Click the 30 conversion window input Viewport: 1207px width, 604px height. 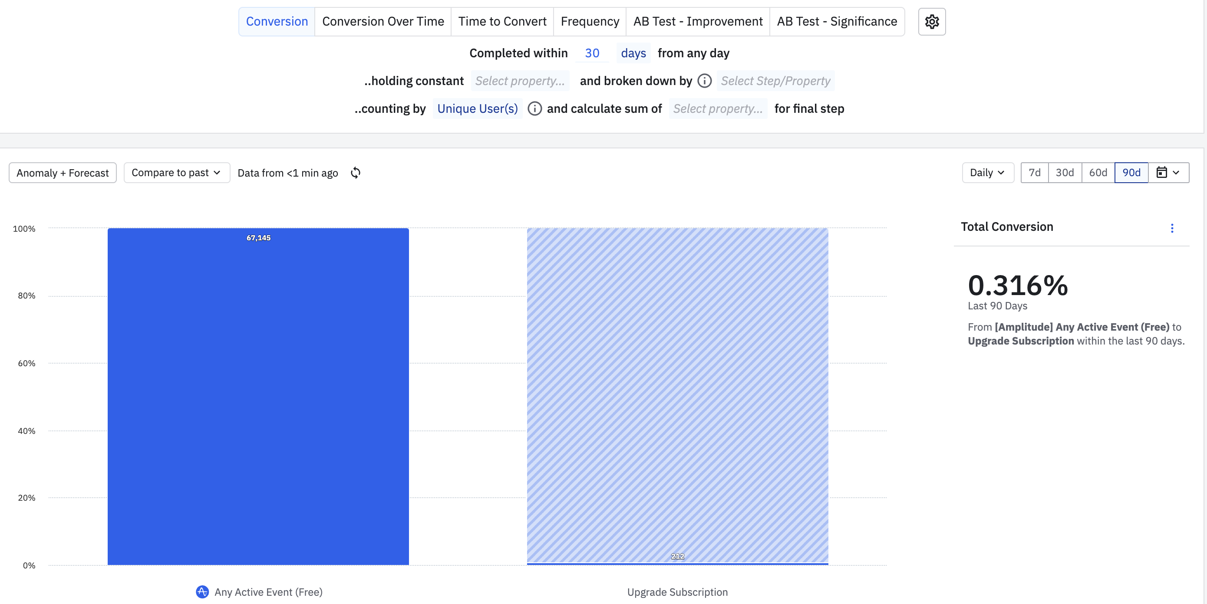592,53
